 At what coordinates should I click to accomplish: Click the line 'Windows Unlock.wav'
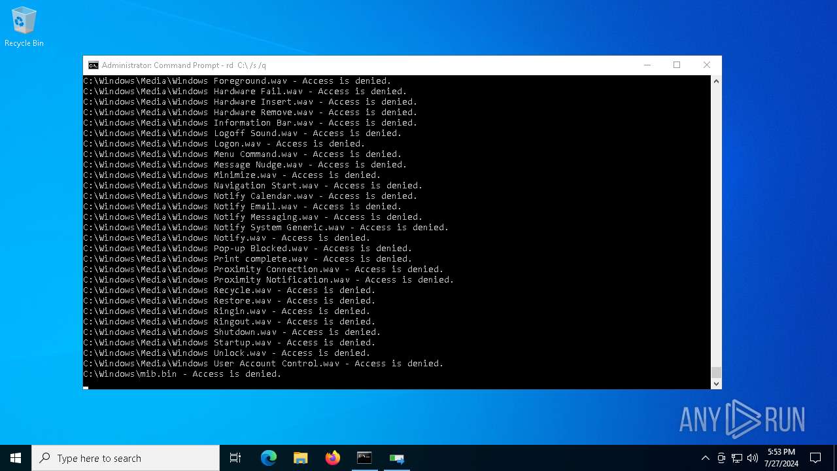click(227, 353)
